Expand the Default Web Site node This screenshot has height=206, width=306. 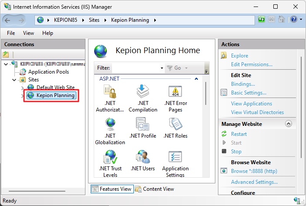pos(22,88)
